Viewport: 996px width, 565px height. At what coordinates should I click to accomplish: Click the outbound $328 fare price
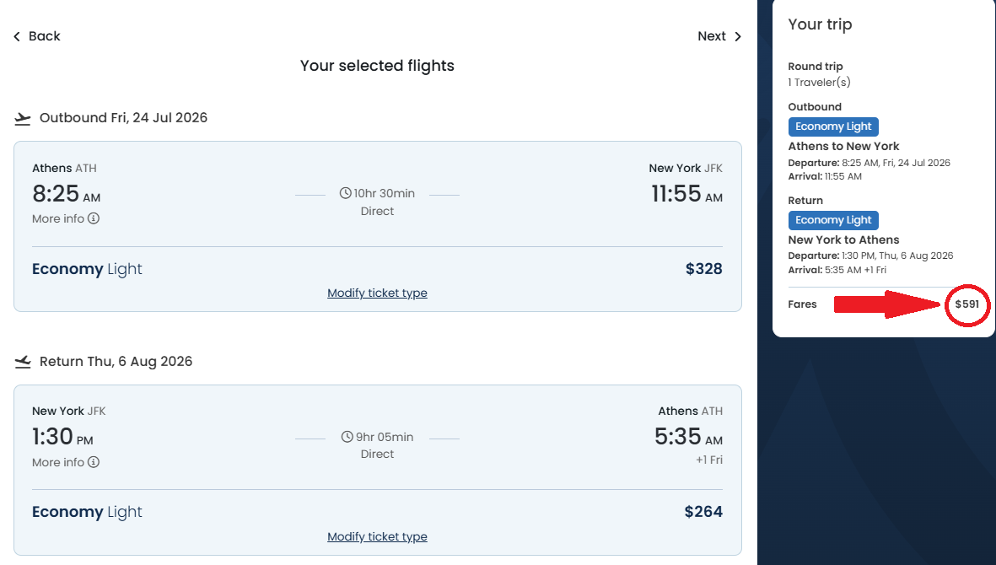click(703, 269)
